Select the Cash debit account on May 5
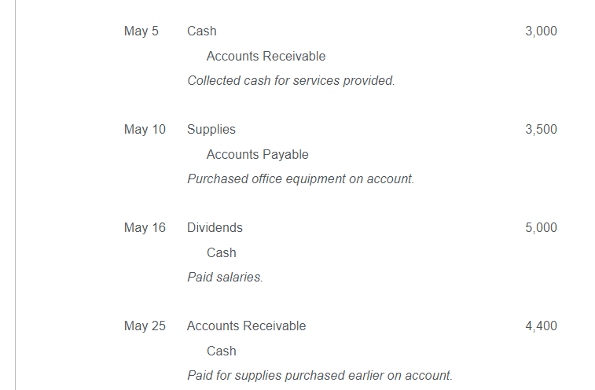This screenshot has height=390, width=595. point(201,31)
